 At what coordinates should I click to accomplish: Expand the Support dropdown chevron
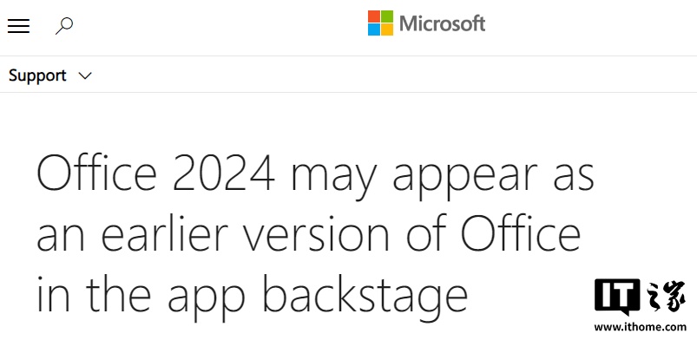pos(85,75)
